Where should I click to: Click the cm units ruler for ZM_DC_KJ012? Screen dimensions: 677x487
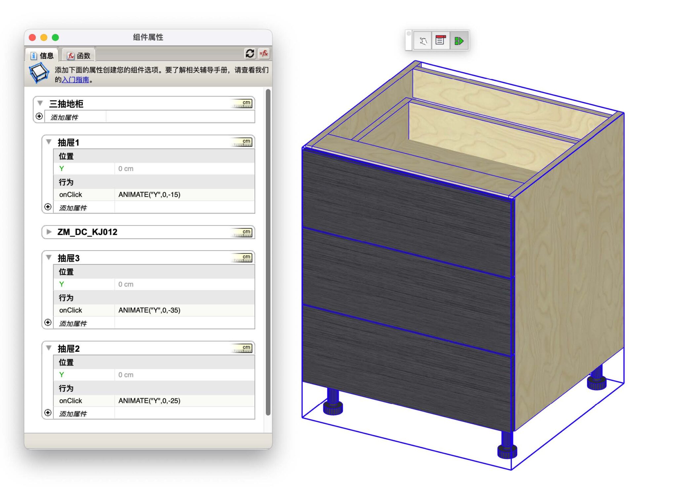(242, 233)
